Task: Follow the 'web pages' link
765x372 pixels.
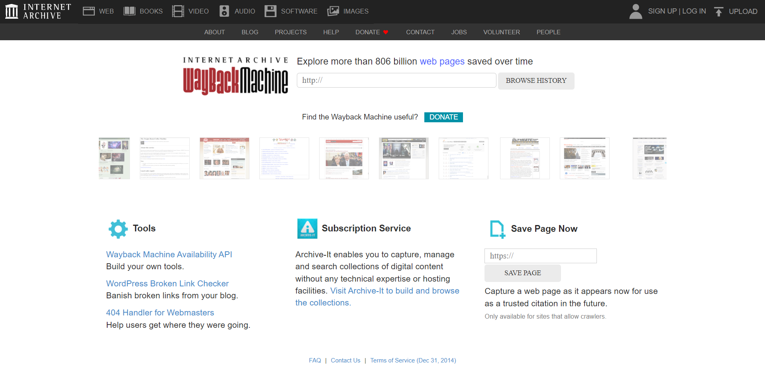Action: pos(442,61)
